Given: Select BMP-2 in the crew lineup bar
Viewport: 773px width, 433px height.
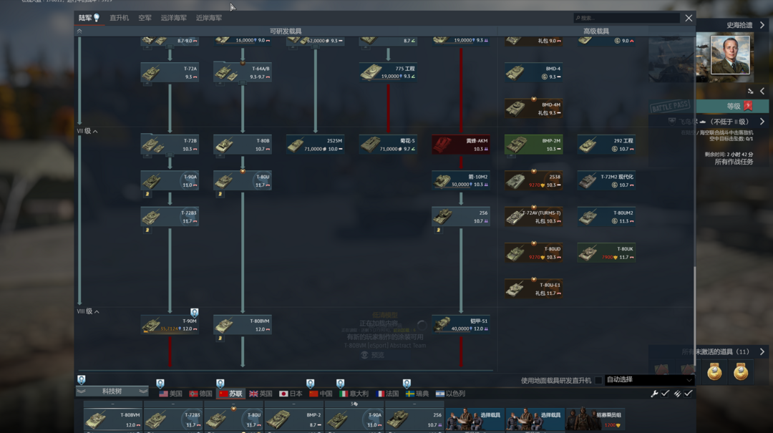Looking at the screenshot, I should point(293,418).
